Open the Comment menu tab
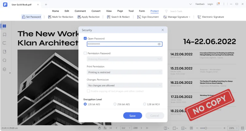This screenshot has width=246, height=131. [80, 11]
